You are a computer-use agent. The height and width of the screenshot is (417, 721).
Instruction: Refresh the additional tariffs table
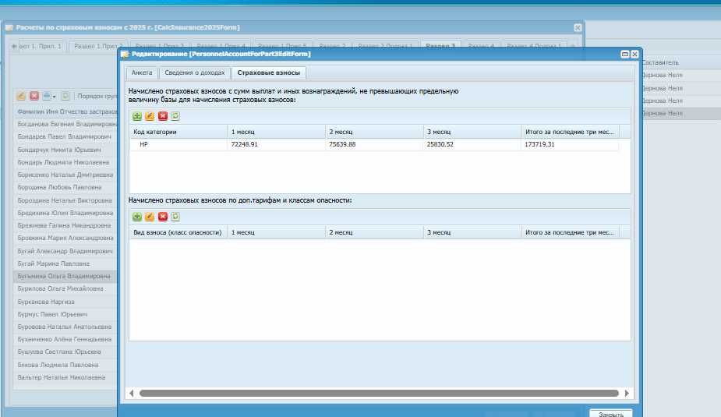pyautogui.click(x=175, y=217)
